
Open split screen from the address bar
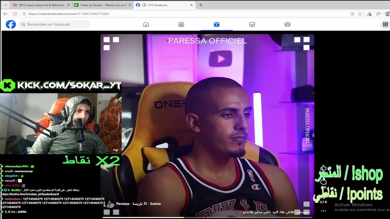352,14
